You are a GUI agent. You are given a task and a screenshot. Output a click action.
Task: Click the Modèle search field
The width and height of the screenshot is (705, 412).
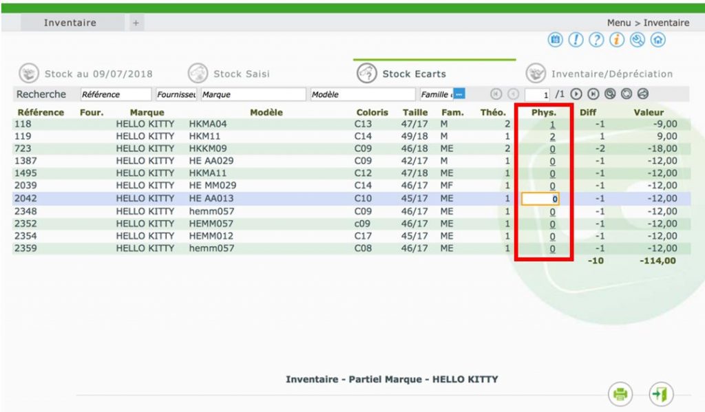coord(362,94)
